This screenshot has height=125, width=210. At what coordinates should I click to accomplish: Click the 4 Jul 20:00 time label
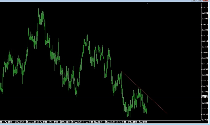click(x=143, y=122)
